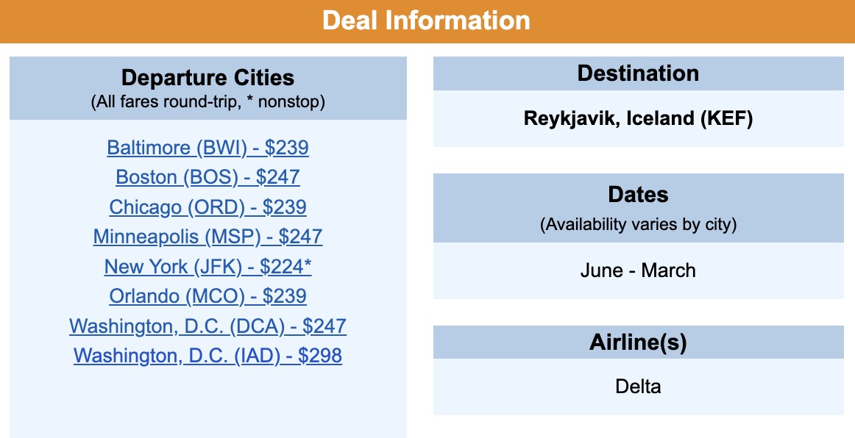Click the 'Availability varies by city' note
Screen dimensions: 855x438
click(638, 225)
